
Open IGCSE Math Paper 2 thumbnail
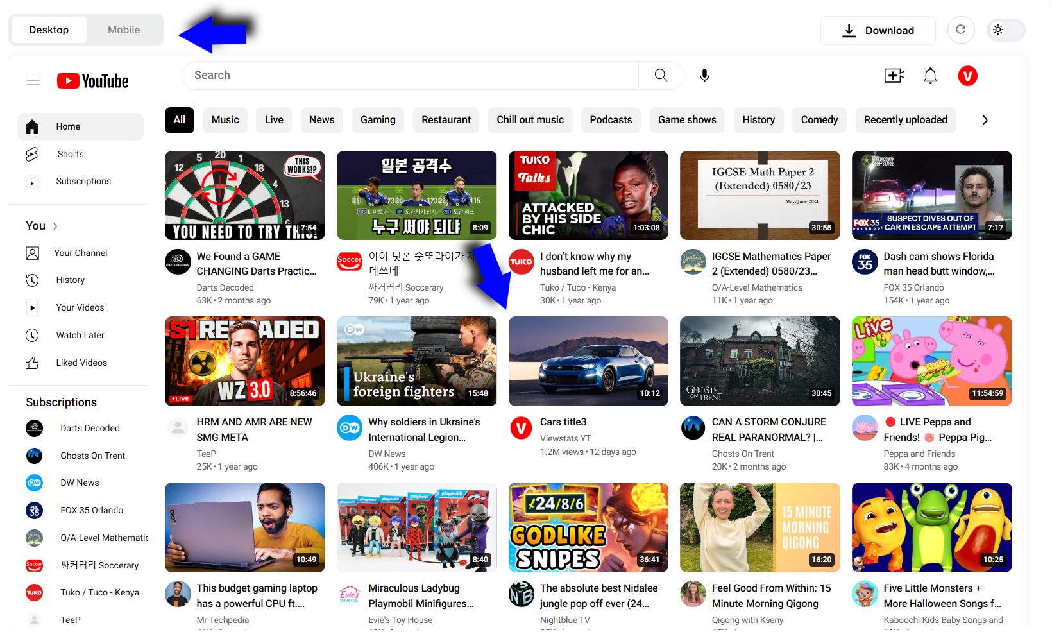760,196
